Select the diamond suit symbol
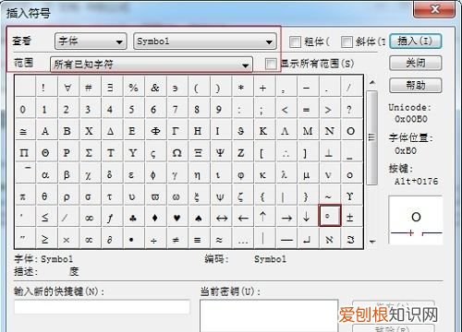462x332 pixels. [x=155, y=217]
